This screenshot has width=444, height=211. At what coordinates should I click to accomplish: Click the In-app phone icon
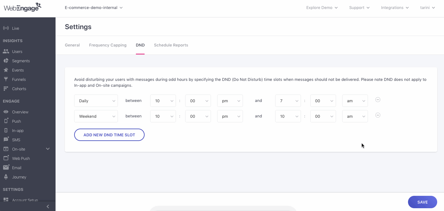coord(6,130)
